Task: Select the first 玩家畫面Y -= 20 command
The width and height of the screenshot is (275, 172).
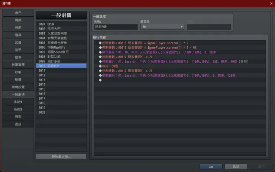Action: tap(180, 57)
